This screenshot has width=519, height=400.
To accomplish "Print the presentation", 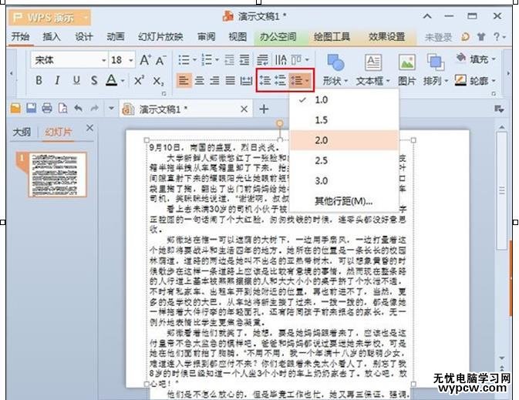I will tap(47, 109).
